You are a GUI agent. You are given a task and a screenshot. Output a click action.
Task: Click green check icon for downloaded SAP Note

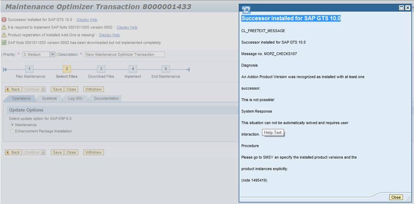coord(4,43)
